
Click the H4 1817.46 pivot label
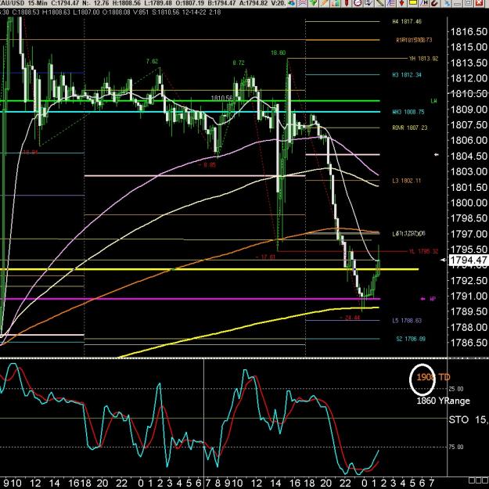tap(407, 22)
